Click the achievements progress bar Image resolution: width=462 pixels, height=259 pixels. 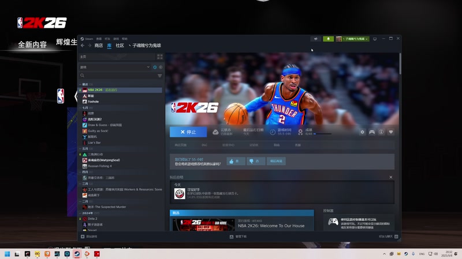click(322, 134)
